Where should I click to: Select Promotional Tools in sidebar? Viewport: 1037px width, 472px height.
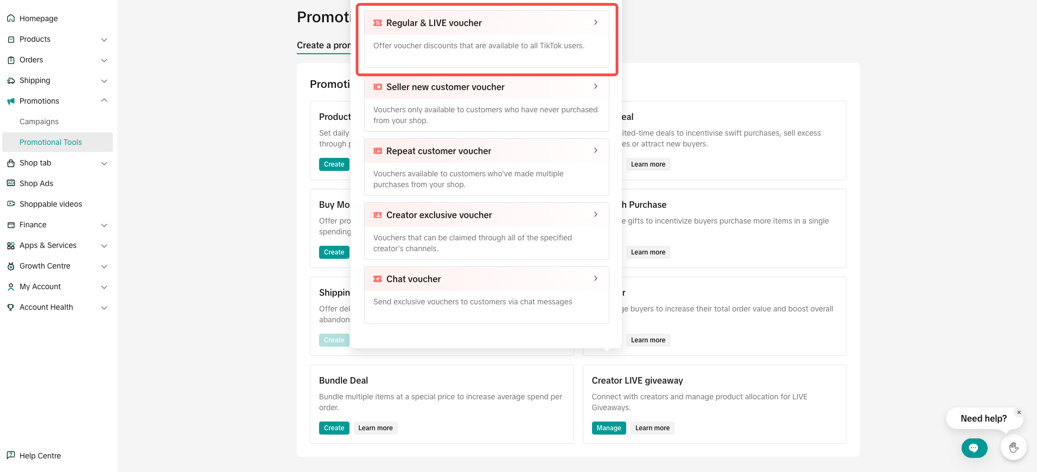pyautogui.click(x=50, y=142)
